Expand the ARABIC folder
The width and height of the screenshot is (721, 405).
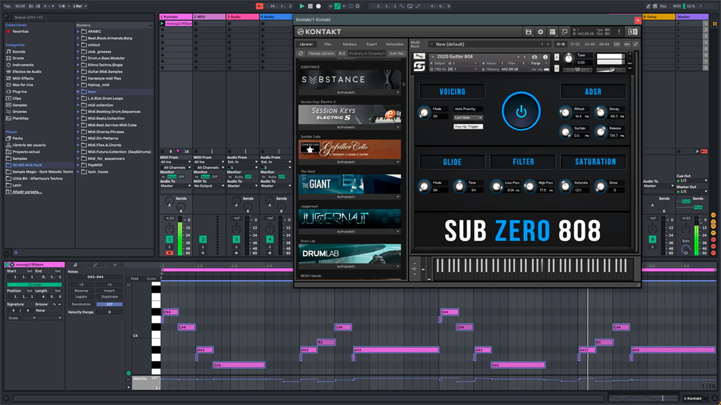point(79,32)
